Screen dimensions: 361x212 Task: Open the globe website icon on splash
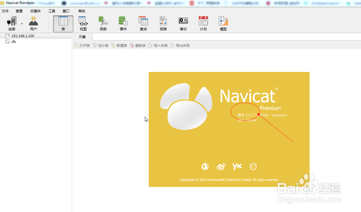click(205, 167)
